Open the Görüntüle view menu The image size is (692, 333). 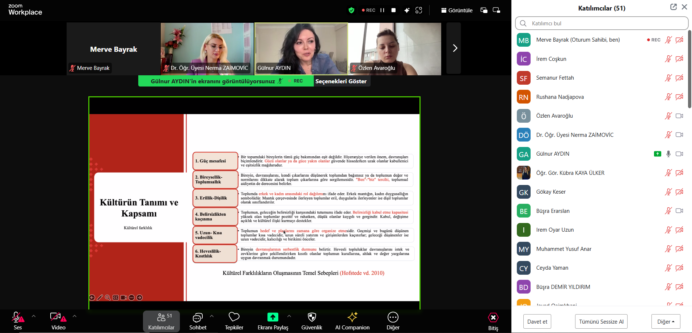(x=457, y=10)
